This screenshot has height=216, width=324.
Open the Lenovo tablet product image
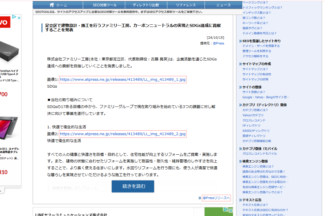pyautogui.click(x=9, y=128)
